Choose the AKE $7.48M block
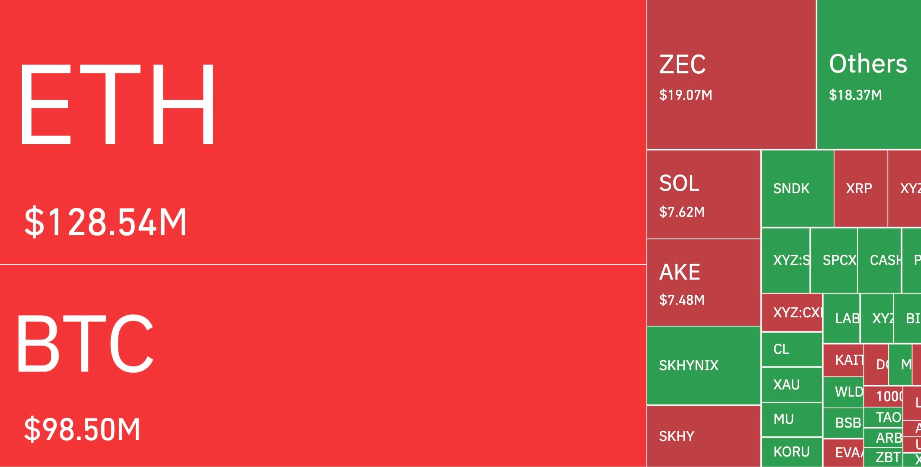The height and width of the screenshot is (467, 921). (x=704, y=283)
